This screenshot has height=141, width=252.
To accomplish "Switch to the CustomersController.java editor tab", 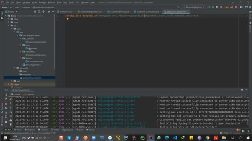I will (146, 12).
